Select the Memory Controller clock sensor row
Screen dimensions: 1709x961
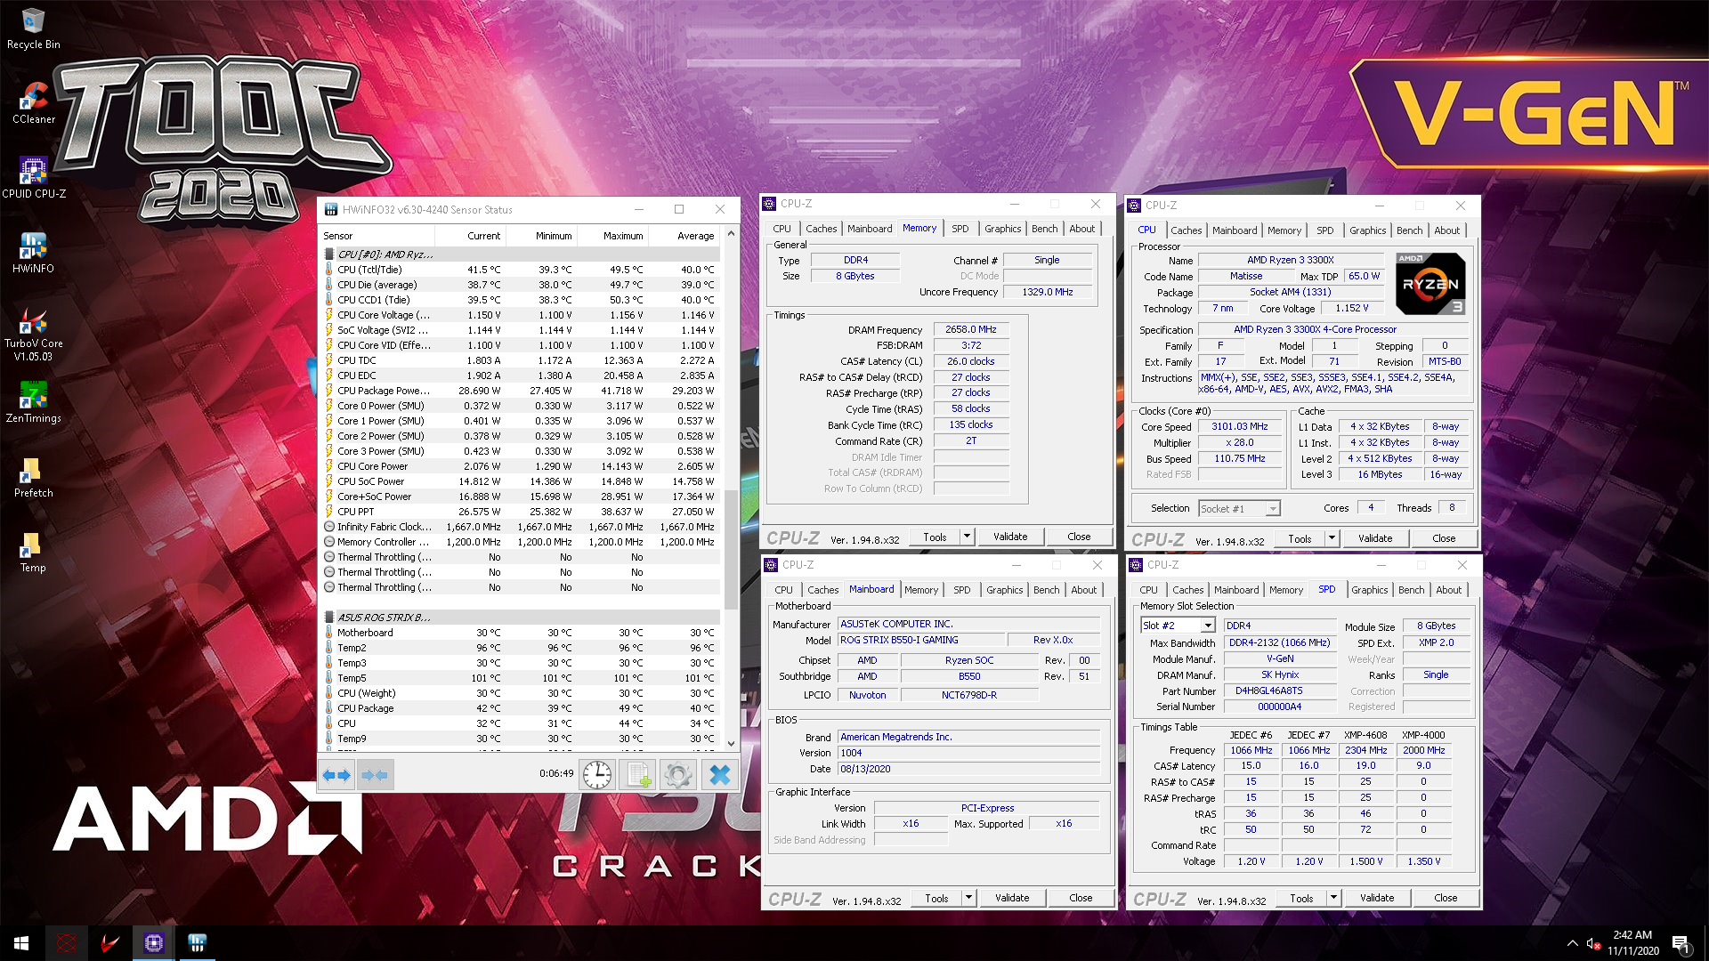[x=521, y=542]
